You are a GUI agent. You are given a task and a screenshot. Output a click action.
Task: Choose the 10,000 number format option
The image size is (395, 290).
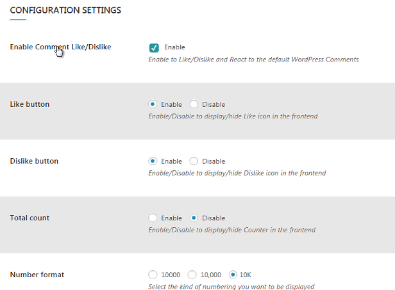(x=192, y=275)
